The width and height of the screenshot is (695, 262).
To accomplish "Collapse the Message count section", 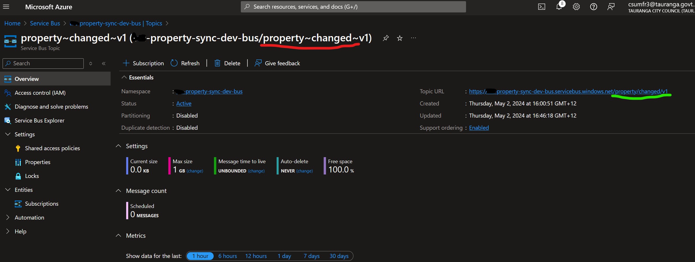I will 118,191.
